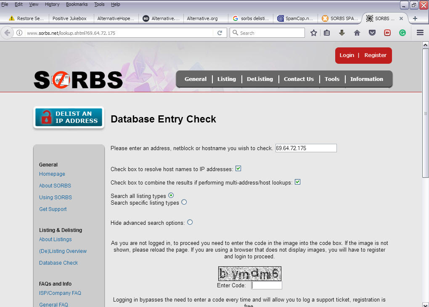Screen dimensions: 429x307
Task: Open the About Listings sidebar link
Action: 55,239
